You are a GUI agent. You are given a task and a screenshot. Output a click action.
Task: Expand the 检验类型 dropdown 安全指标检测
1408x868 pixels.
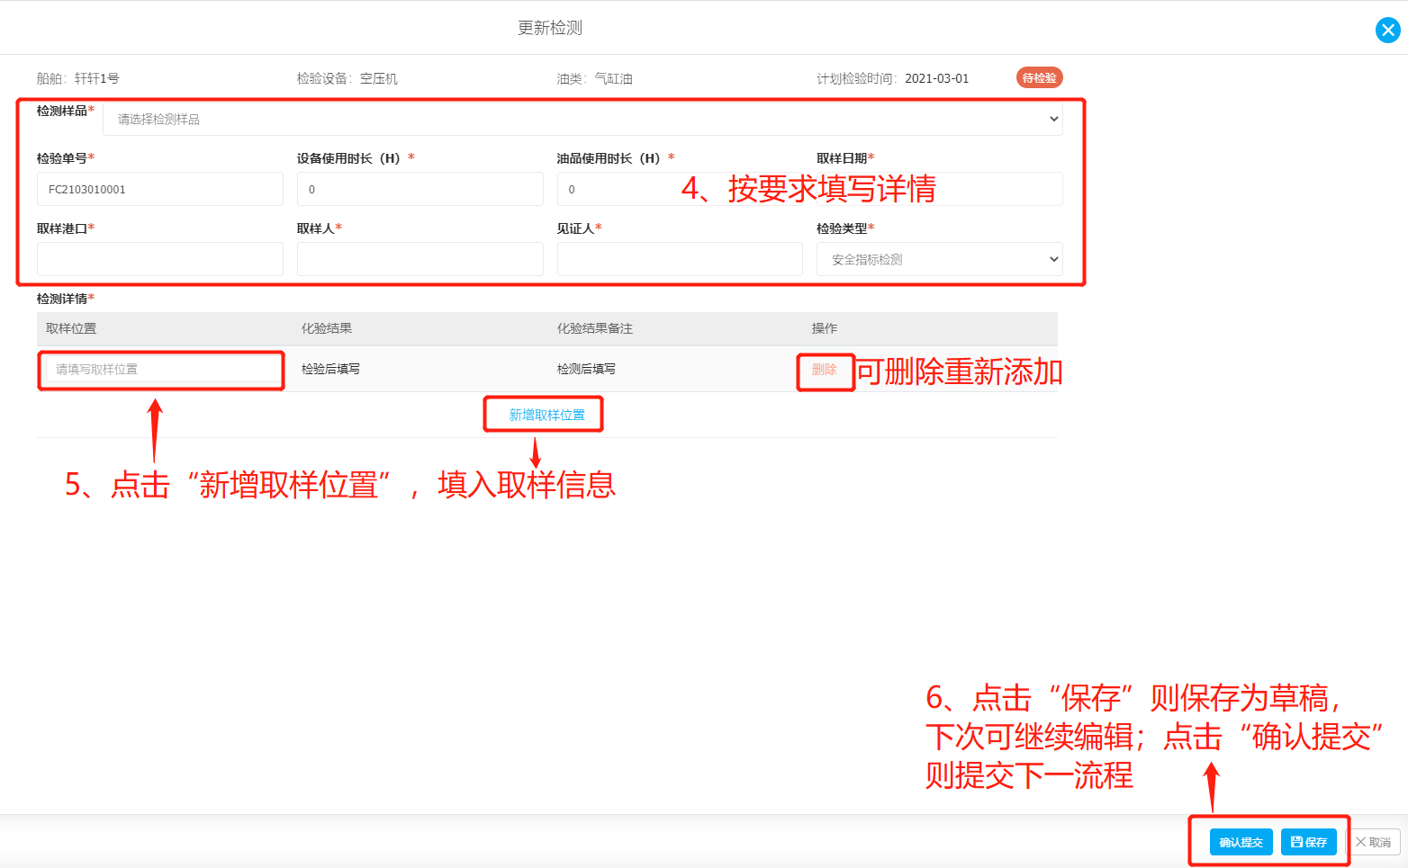point(939,259)
